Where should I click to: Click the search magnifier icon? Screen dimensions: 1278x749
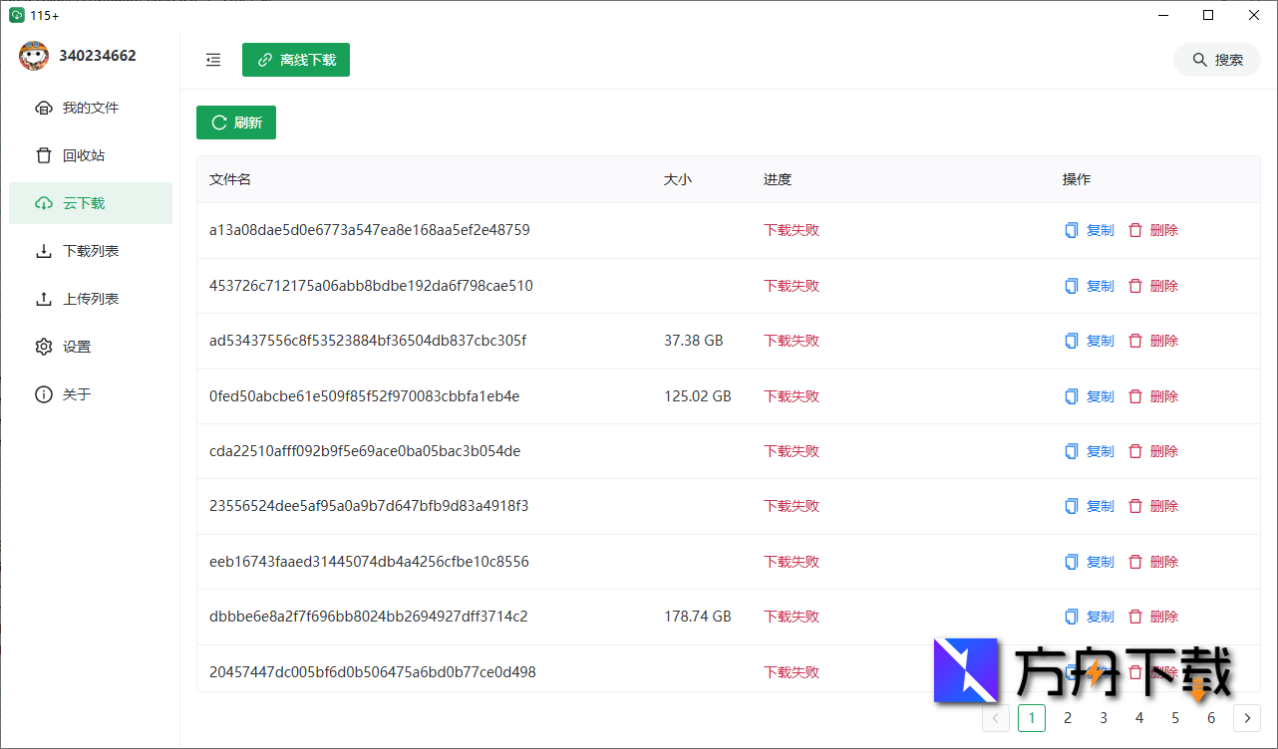1200,60
